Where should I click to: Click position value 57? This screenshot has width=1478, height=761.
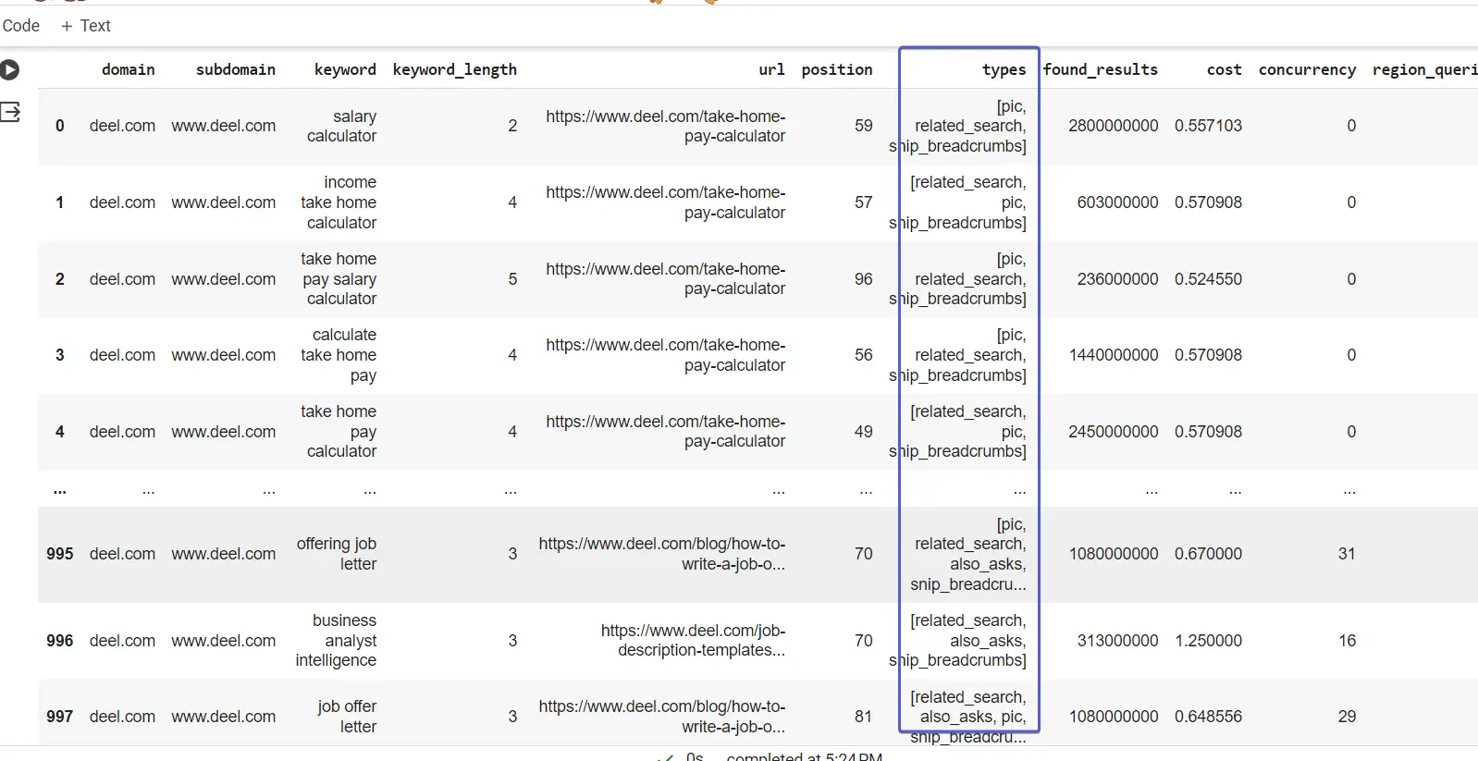click(864, 203)
